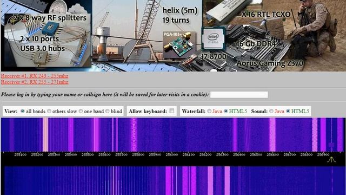This screenshot has height=195, width=346.
Task: Open the Receiver #2 RX 255 - 271mhz link
Action: 35,82
